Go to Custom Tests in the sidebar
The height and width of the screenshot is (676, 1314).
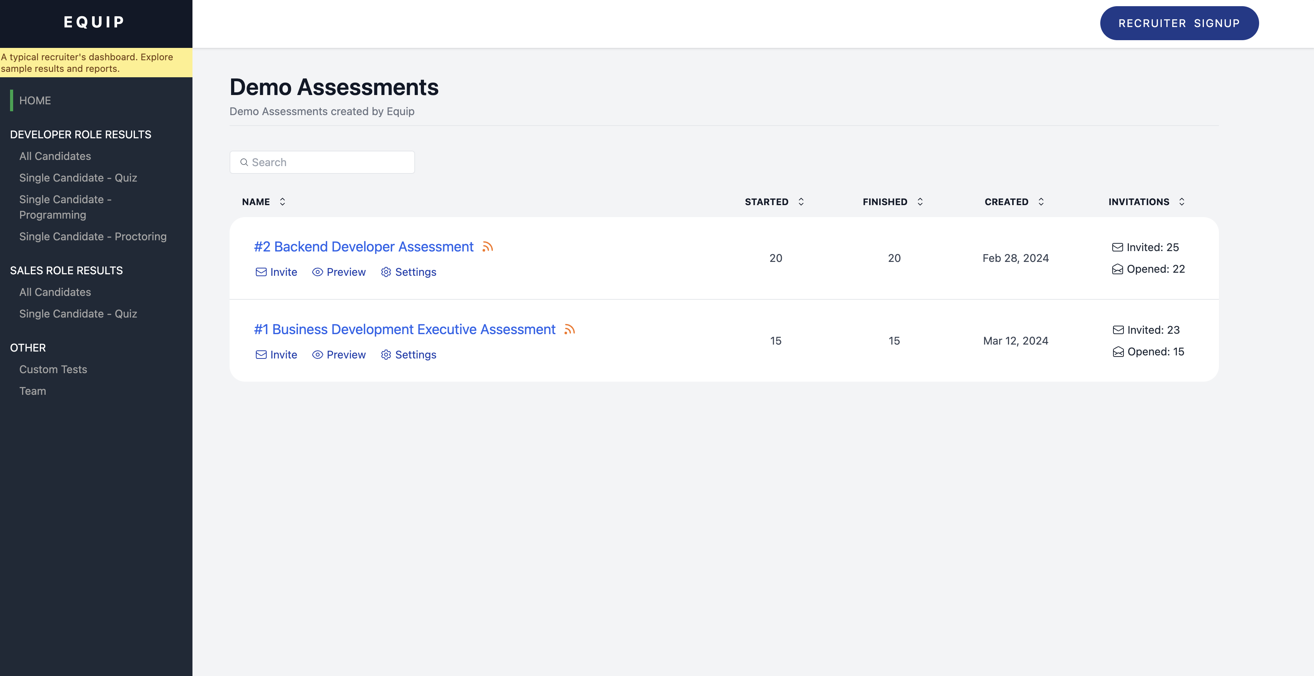click(53, 370)
